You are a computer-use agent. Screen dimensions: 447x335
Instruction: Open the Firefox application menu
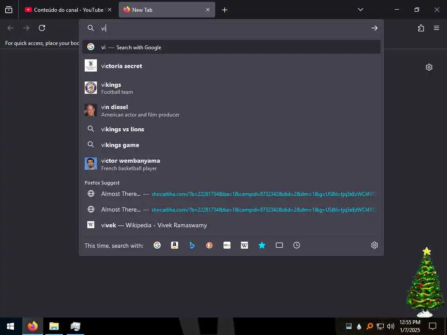(437, 28)
